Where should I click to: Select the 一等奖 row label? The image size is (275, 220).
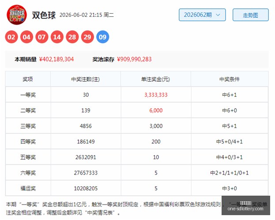(28, 95)
